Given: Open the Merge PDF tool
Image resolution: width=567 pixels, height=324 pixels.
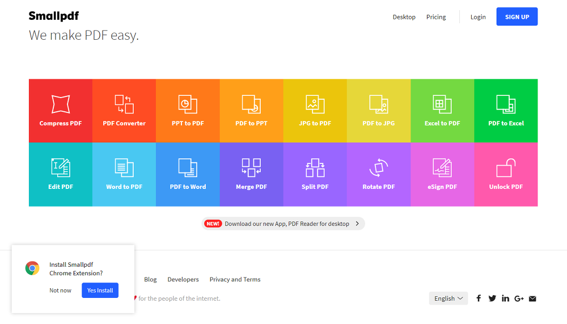Looking at the screenshot, I should click(251, 175).
